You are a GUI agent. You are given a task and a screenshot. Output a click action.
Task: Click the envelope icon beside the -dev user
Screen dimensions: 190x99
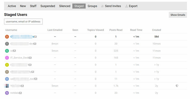pyautogui.click(x=35, y=44)
